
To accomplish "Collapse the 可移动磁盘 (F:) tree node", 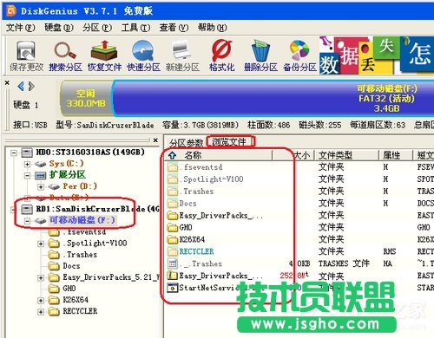I will (27, 221).
